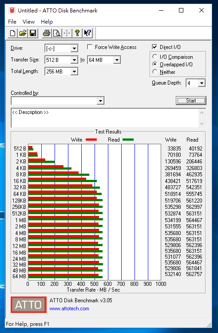Click the 'Transfer Rate - MB / Sec' axis label
This screenshot has height=333, width=218.
click(93, 290)
